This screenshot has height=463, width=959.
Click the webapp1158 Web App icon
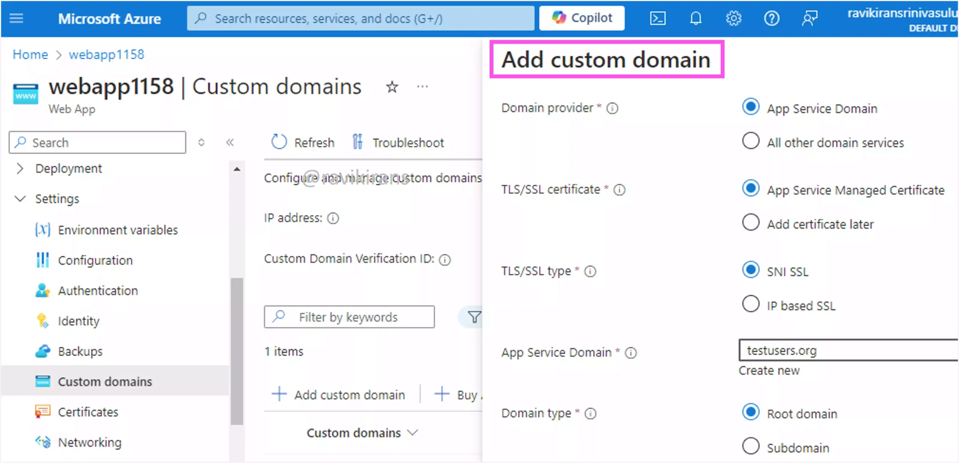pyautogui.click(x=25, y=94)
